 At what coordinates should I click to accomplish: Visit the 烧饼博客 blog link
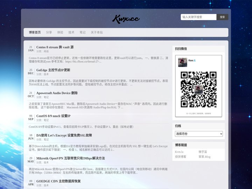(x=181, y=157)
